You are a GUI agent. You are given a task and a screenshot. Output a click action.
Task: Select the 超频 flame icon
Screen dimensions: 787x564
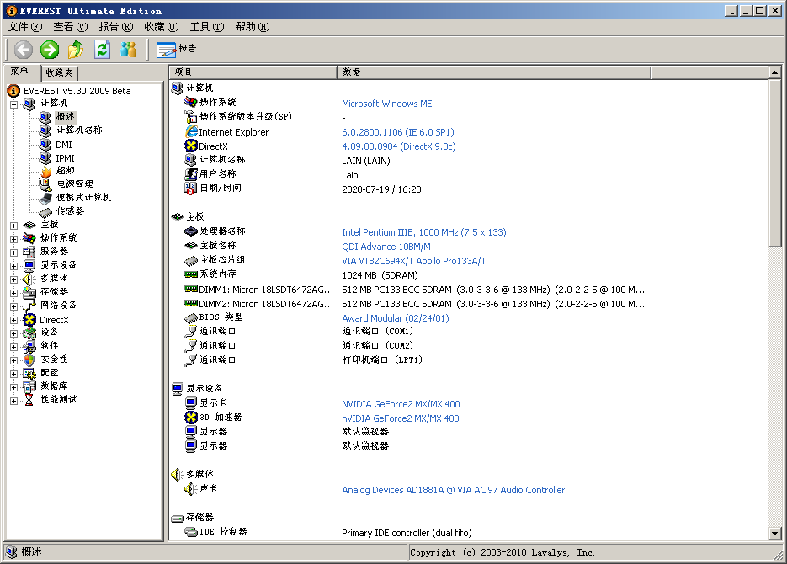[45, 172]
